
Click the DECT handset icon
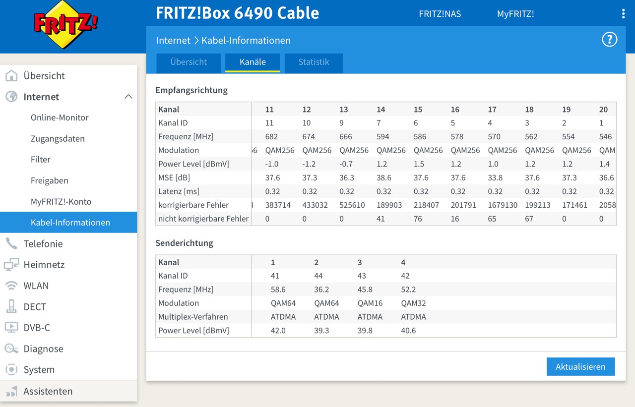[11, 306]
